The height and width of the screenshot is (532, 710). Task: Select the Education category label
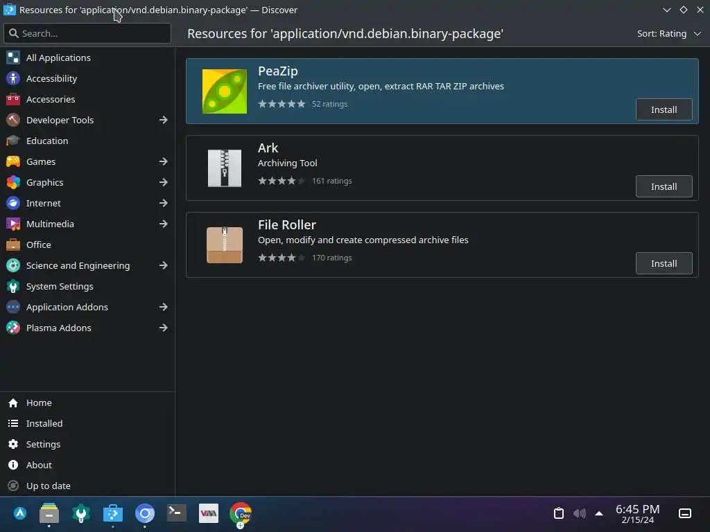(47, 141)
